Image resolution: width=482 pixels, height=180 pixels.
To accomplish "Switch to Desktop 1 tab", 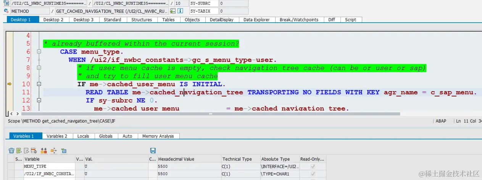I will point(23,19).
